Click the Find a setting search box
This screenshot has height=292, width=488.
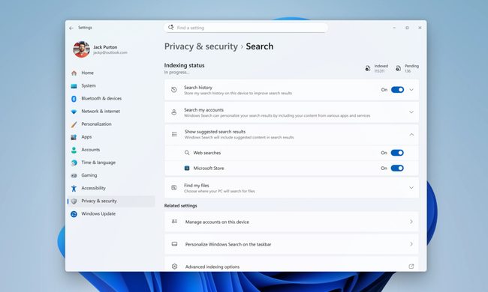(246, 28)
